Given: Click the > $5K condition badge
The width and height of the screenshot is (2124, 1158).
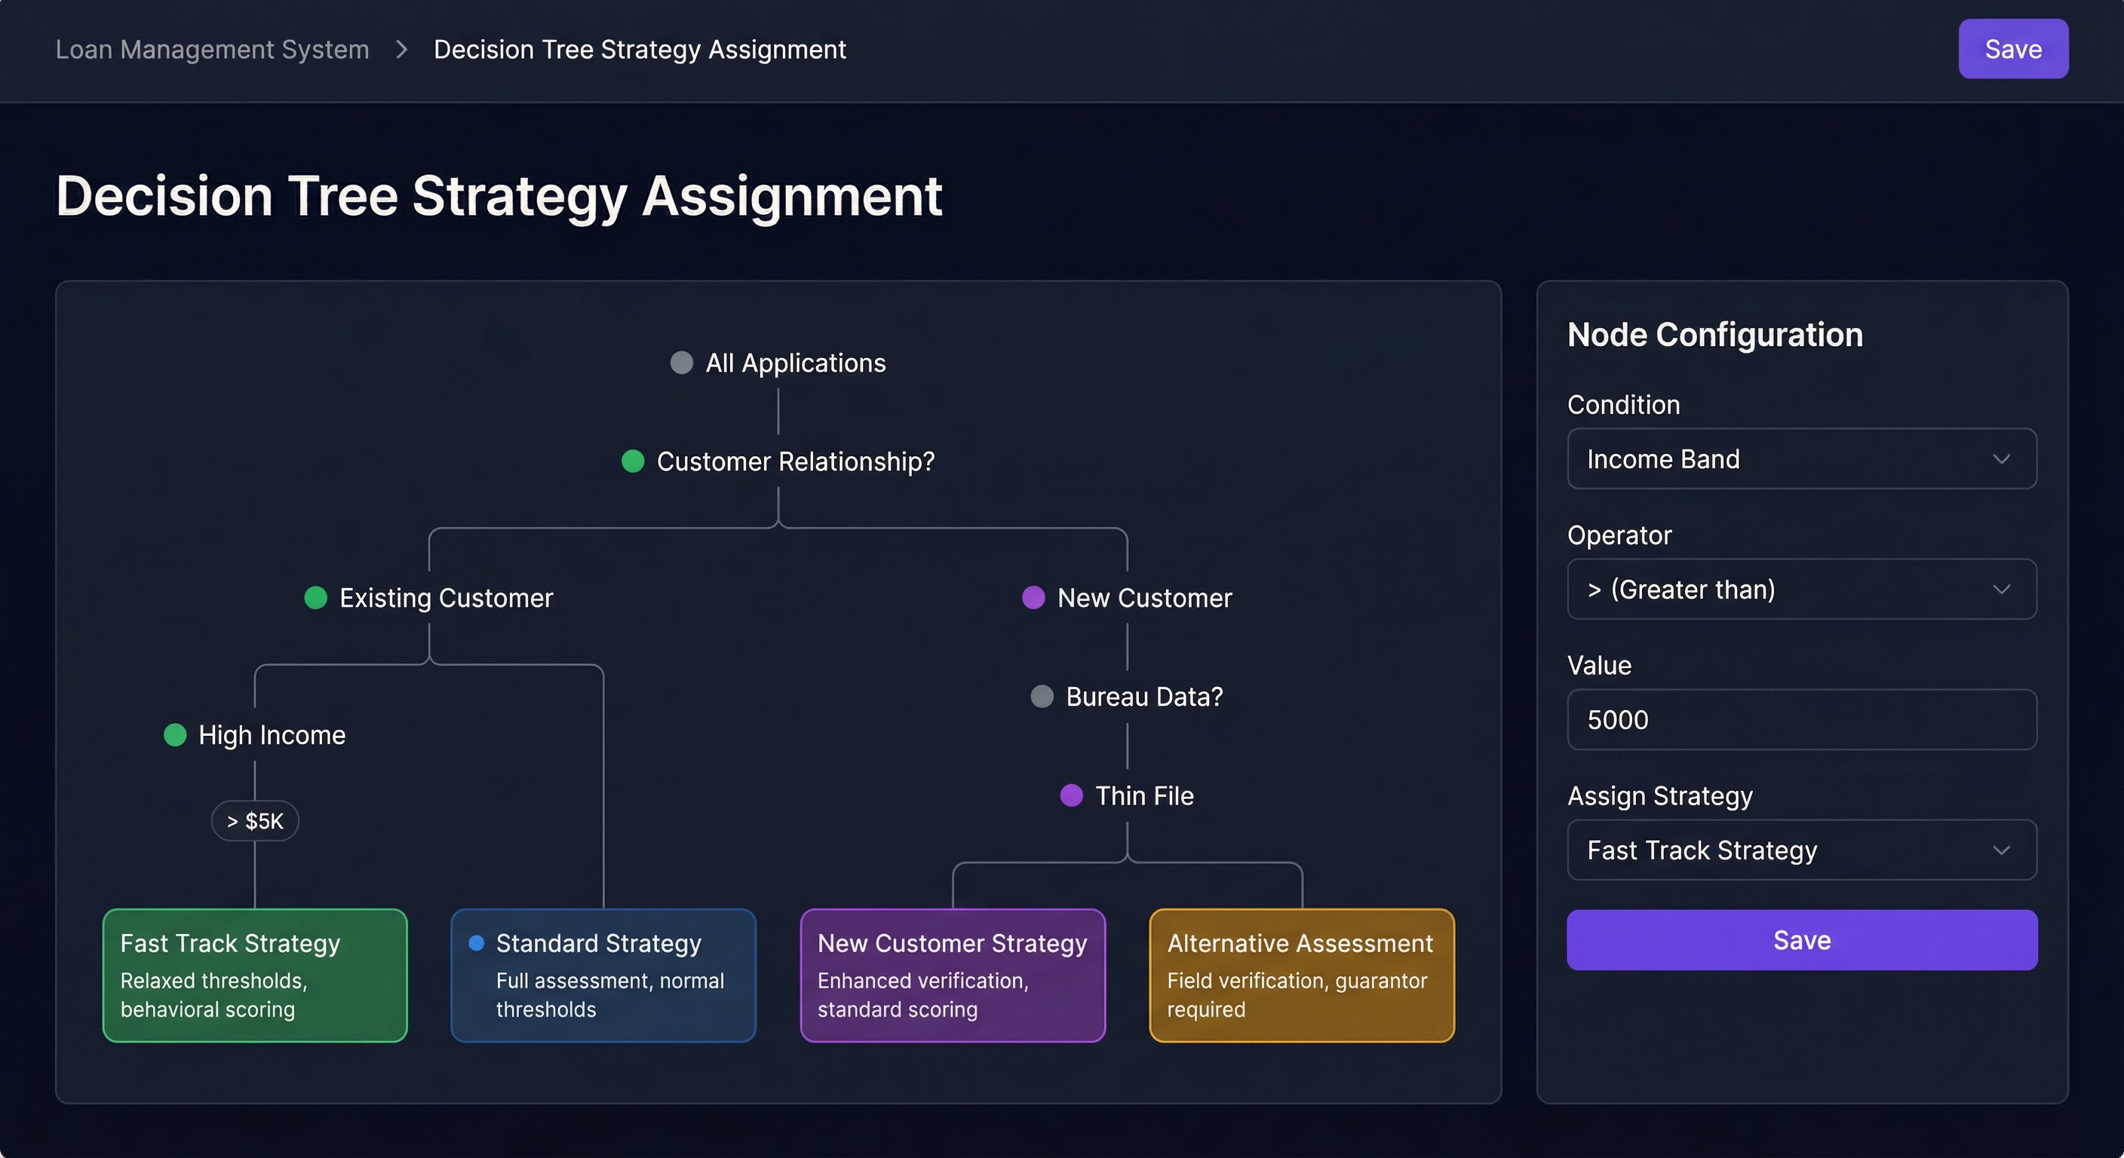Looking at the screenshot, I should tap(254, 821).
